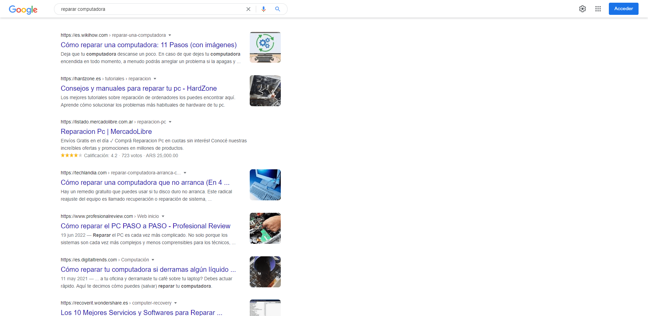Clear the search box text
The image size is (648, 316).
[x=248, y=9]
